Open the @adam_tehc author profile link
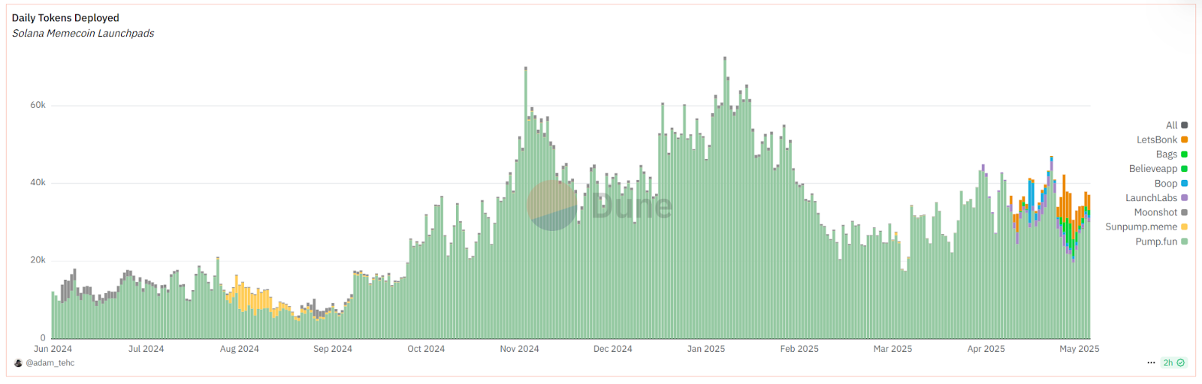Viewport: 1202px width, 384px height. pyautogui.click(x=50, y=363)
